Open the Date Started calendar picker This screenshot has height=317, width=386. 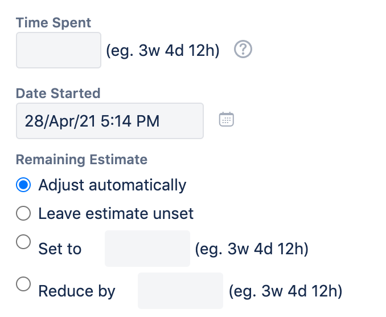pos(227,120)
